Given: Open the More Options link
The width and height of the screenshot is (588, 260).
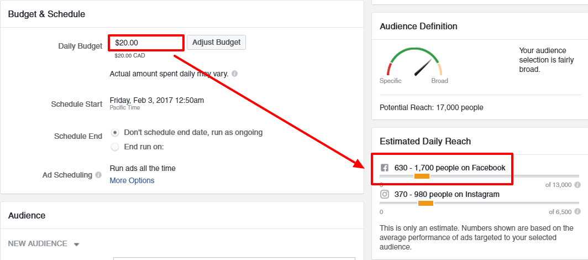Looking at the screenshot, I should pos(132,180).
